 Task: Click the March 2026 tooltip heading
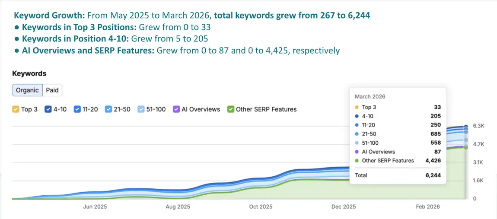point(370,97)
